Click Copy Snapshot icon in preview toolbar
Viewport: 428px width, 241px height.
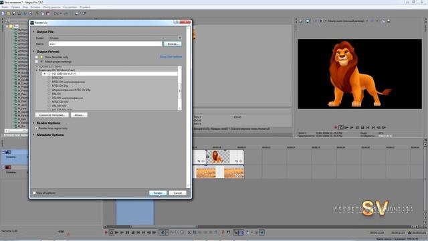pos(383,21)
